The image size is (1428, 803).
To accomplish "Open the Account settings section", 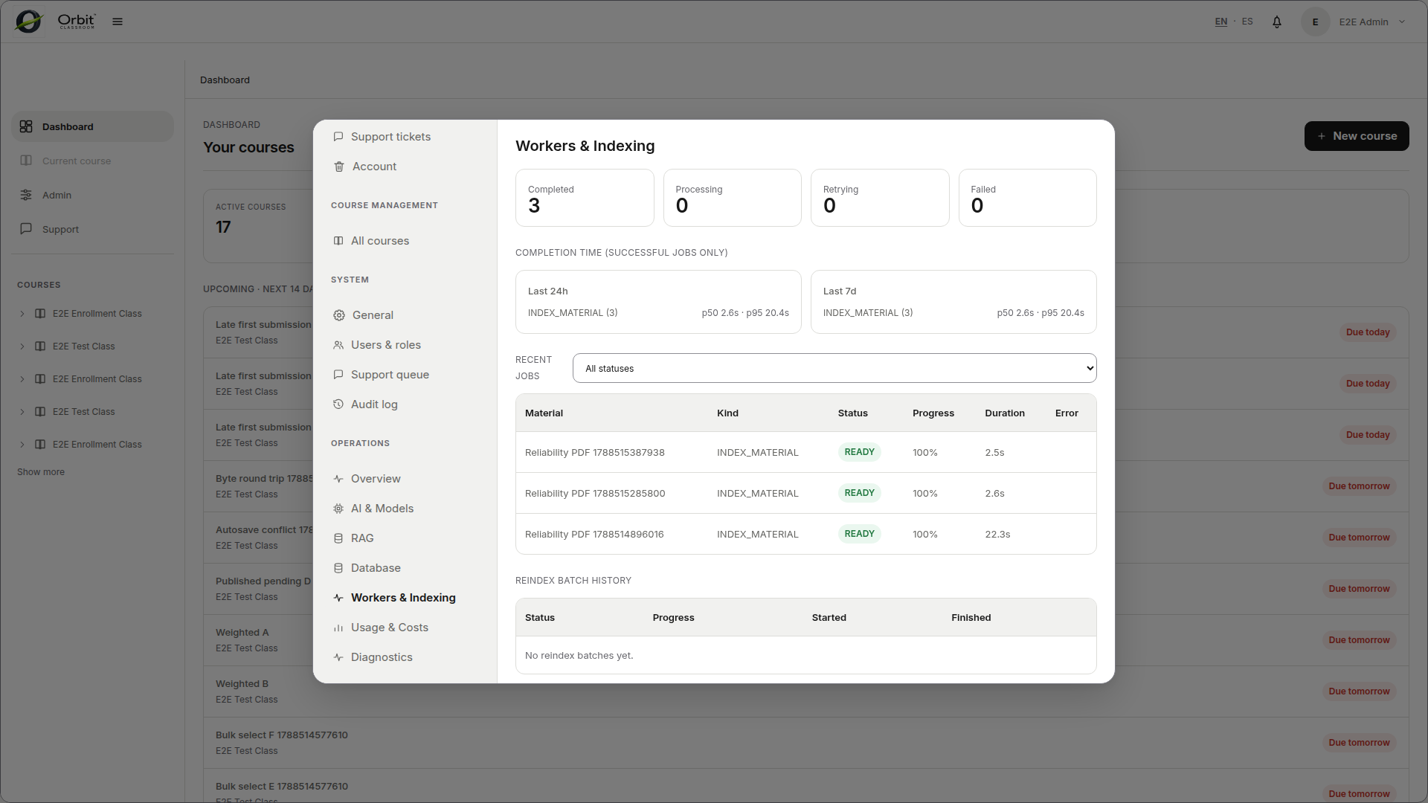I will [374, 167].
